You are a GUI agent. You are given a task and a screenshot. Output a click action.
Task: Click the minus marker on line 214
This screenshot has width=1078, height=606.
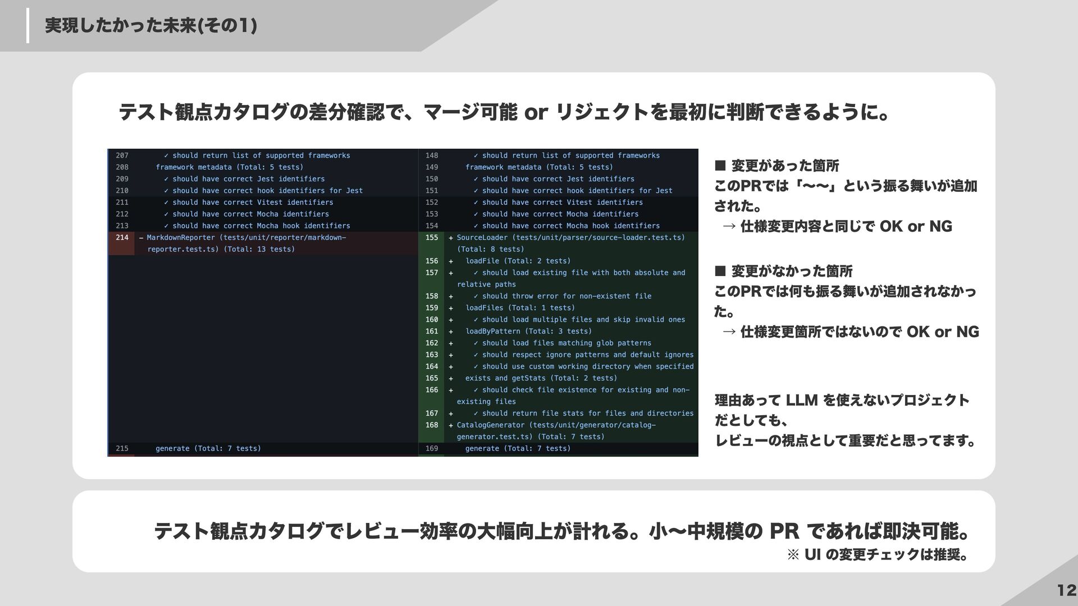(141, 238)
